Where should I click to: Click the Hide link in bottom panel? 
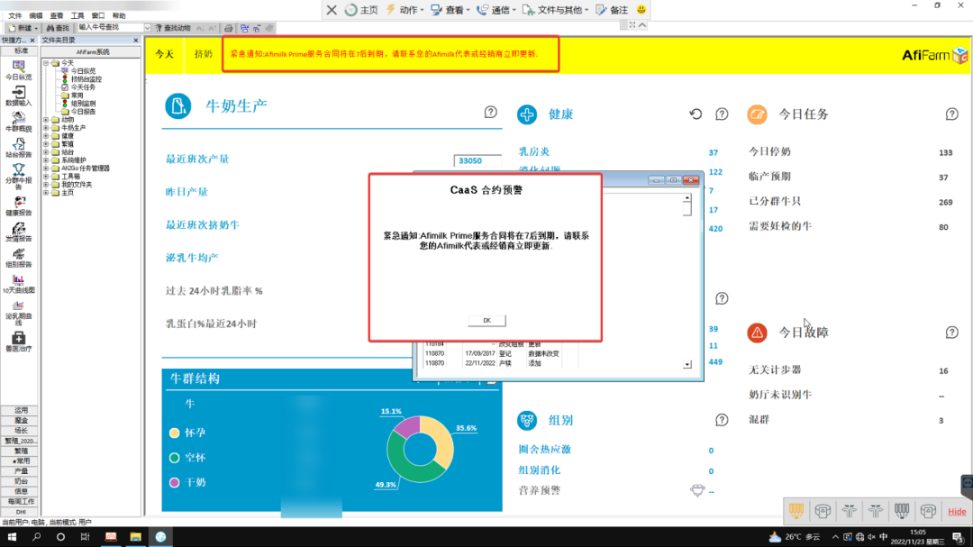(x=956, y=512)
